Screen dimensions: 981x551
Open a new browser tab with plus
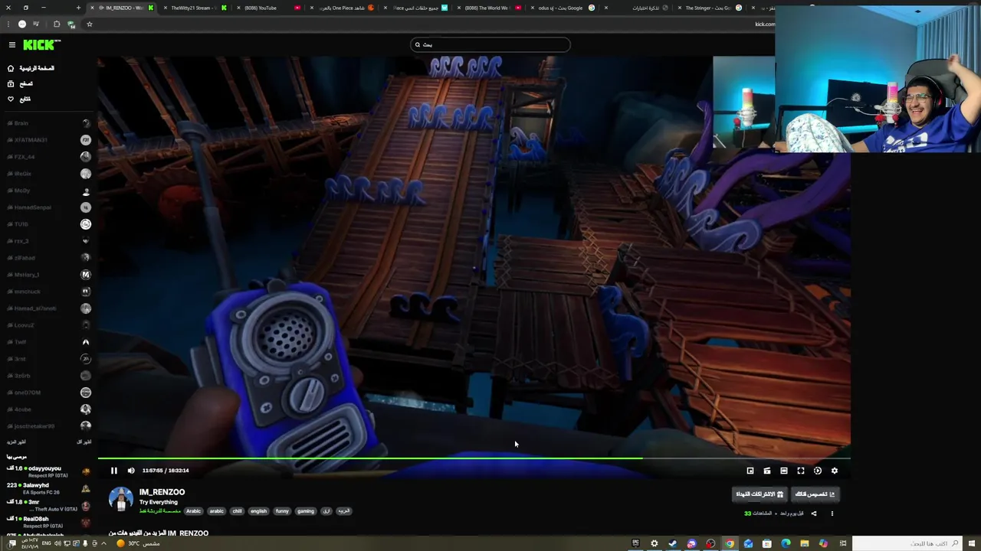pyautogui.click(x=78, y=8)
